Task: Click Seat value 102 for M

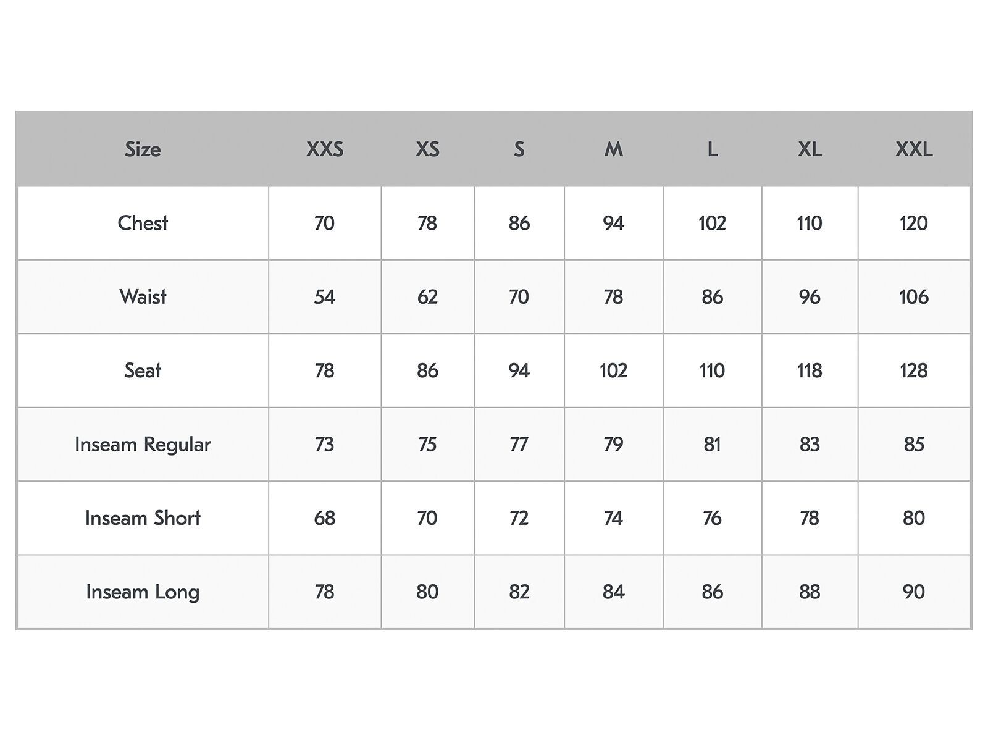Action: [x=613, y=371]
